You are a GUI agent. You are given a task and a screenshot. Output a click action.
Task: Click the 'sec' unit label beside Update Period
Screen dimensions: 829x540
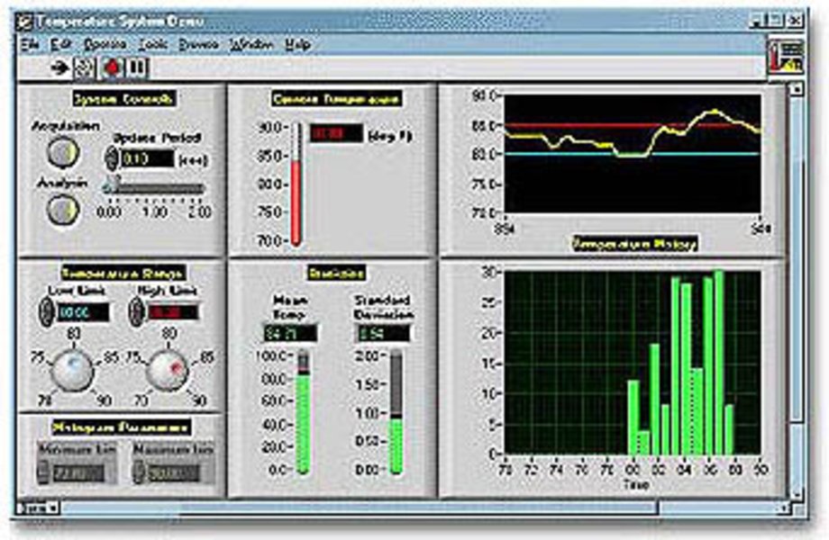pyautogui.click(x=194, y=160)
